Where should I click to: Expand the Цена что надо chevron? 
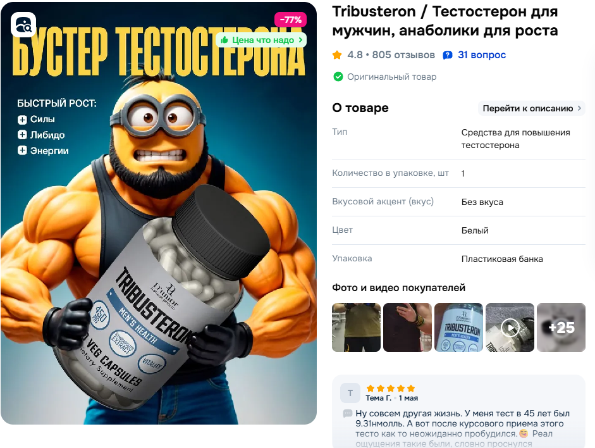300,40
